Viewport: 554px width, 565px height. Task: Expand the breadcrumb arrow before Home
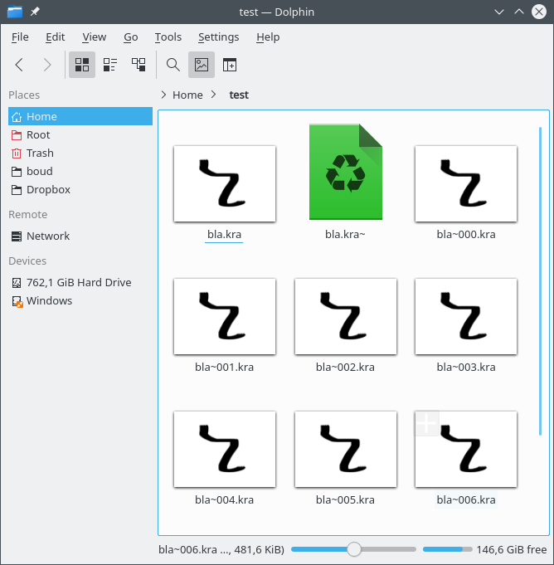pyautogui.click(x=163, y=95)
